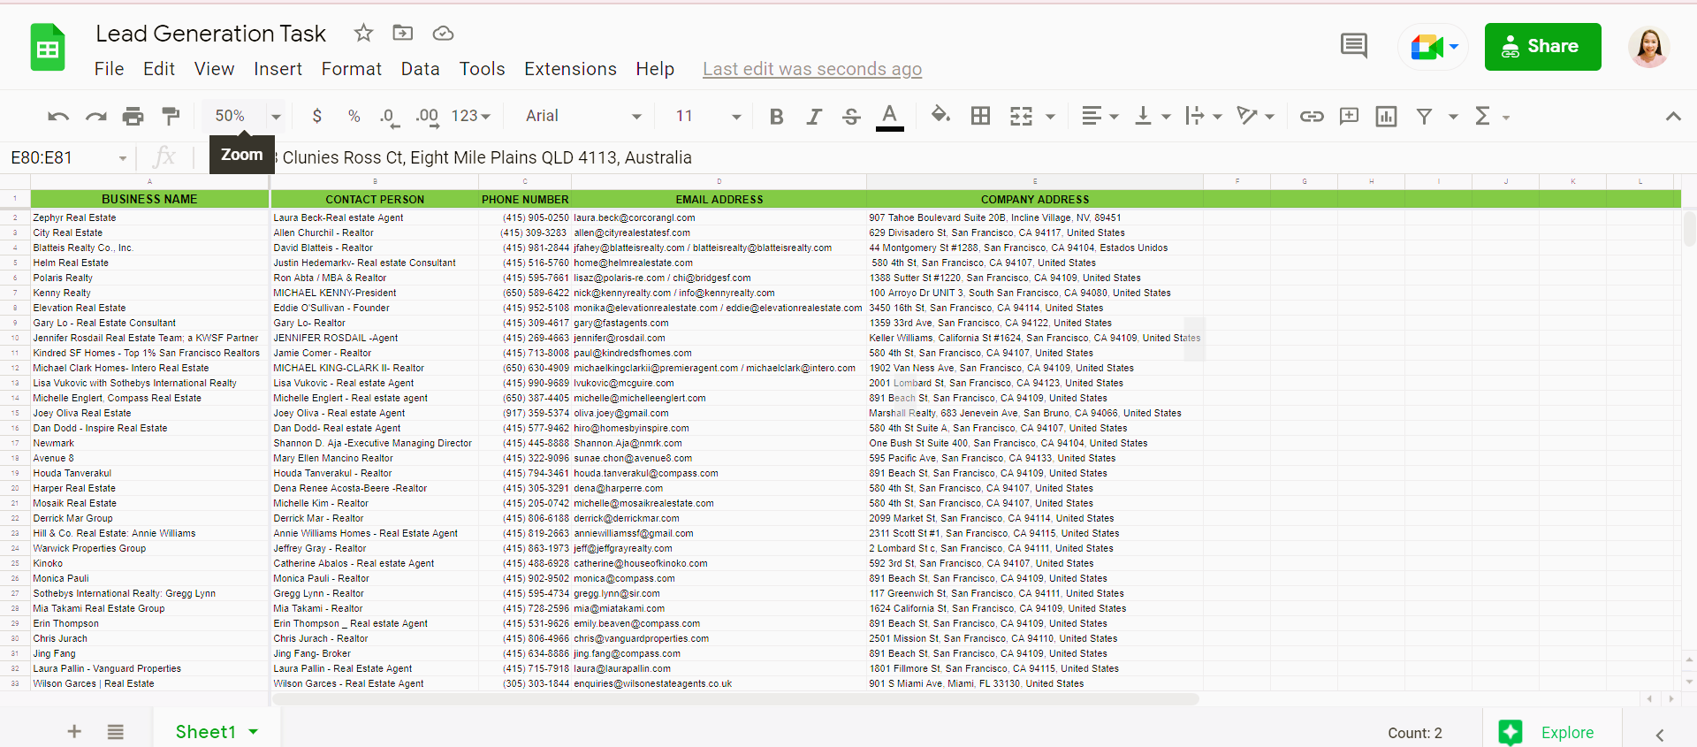
Task: Open the Help menu
Action: (x=655, y=69)
